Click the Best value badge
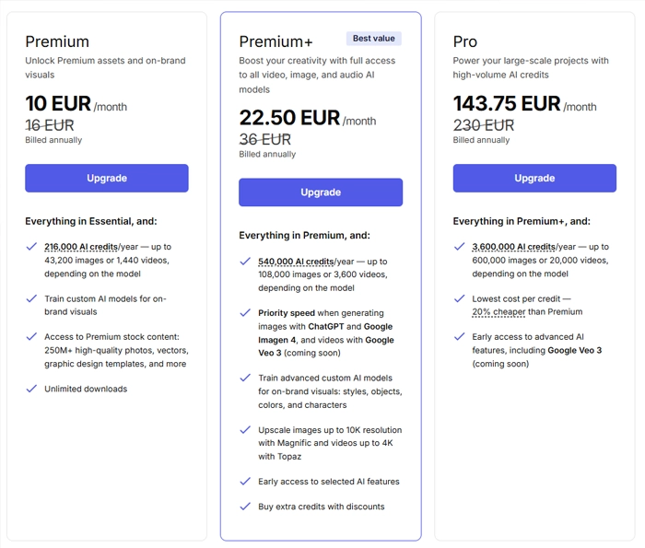 click(373, 39)
